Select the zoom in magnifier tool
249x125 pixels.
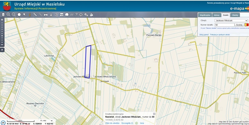8,14
